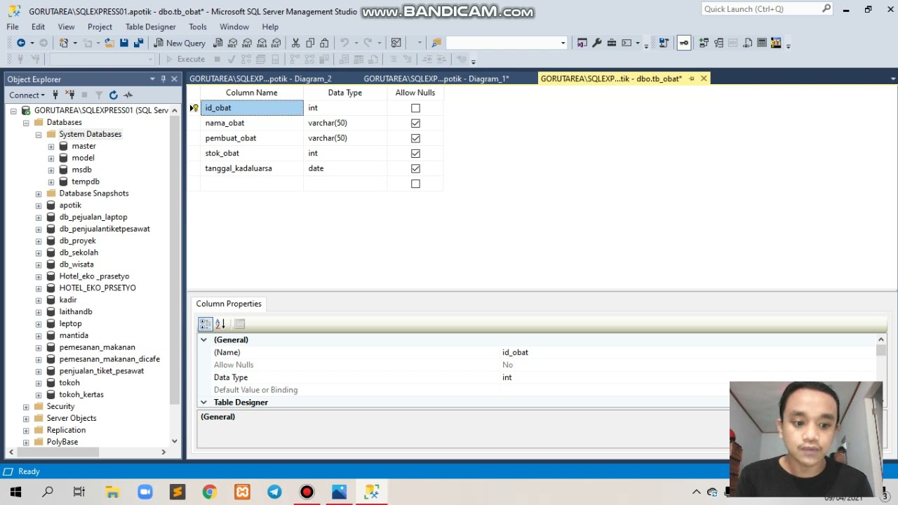Open the Connect dropdown in Object Explorer
898x505 pixels.
click(x=27, y=95)
